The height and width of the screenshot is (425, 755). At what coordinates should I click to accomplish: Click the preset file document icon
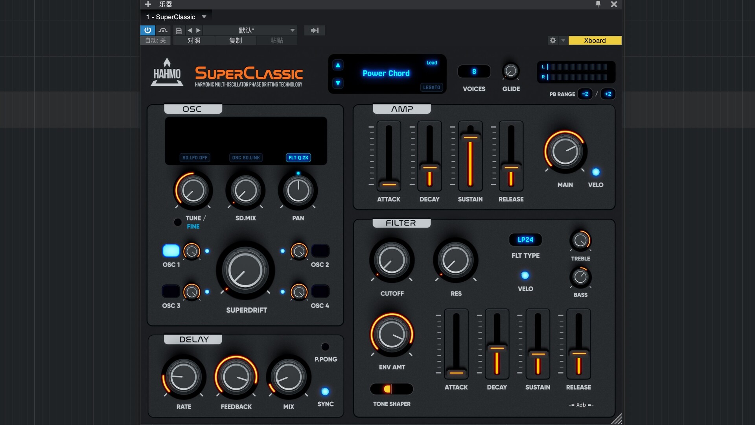(179, 30)
